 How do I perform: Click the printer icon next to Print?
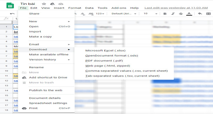click(x=24, y=108)
